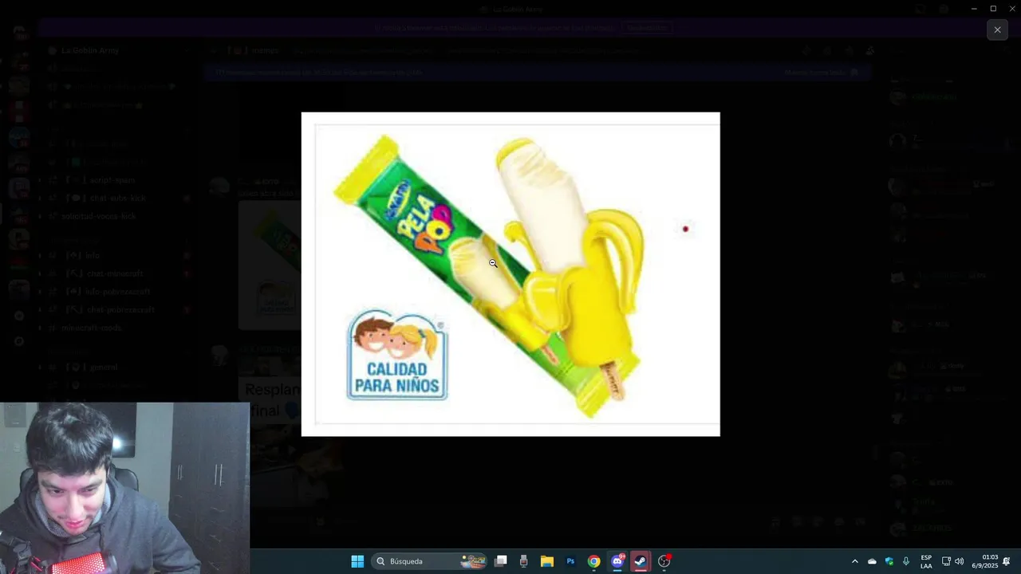Screen dimensions: 1021x574
Task: Open OBS Studio from the taskbar
Action: pos(664,561)
